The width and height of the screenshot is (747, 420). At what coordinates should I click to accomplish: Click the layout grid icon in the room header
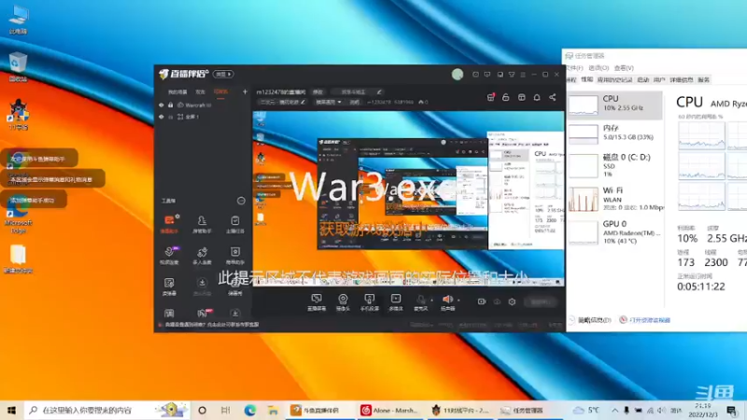point(522,97)
